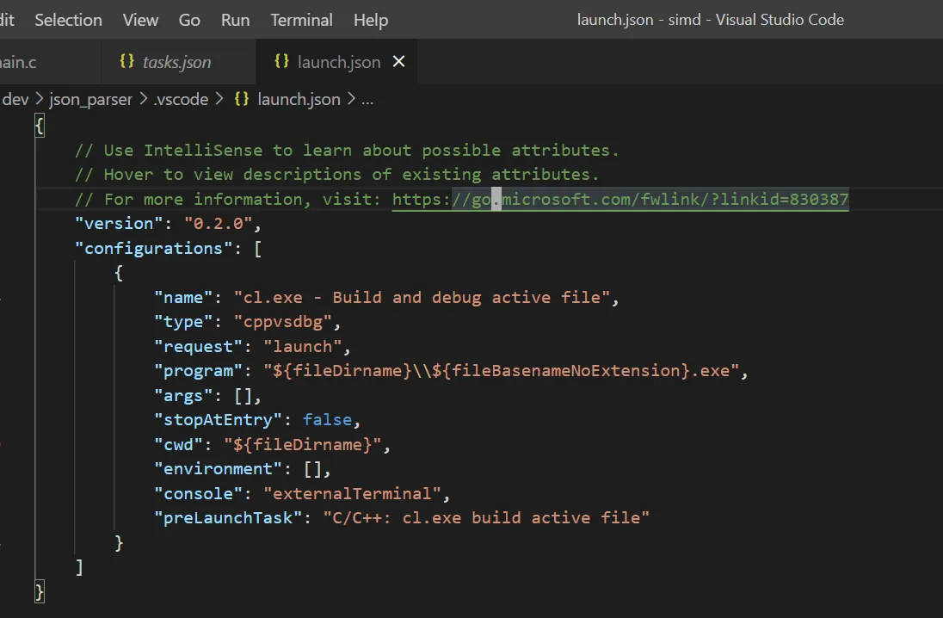Image resolution: width=943 pixels, height=618 pixels.
Task: Open the Terminal menu
Action: tap(301, 20)
